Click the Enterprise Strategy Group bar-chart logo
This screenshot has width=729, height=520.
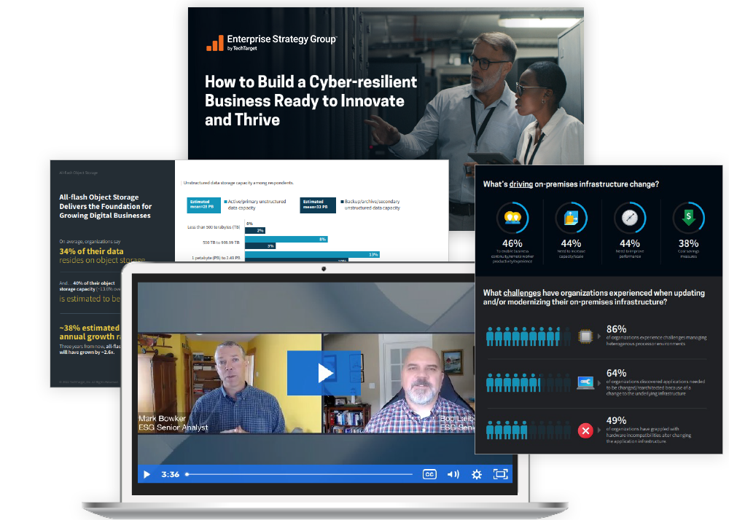click(x=215, y=44)
